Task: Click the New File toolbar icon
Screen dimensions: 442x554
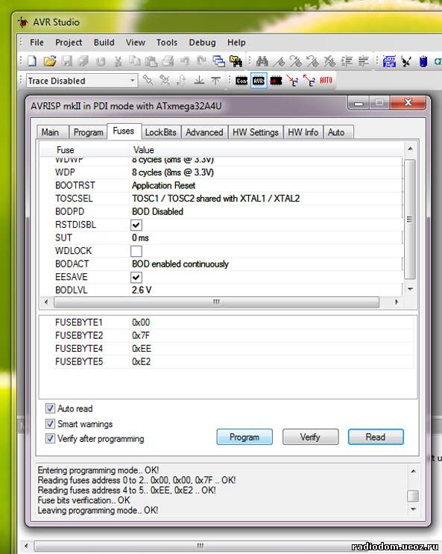Action: pos(32,61)
